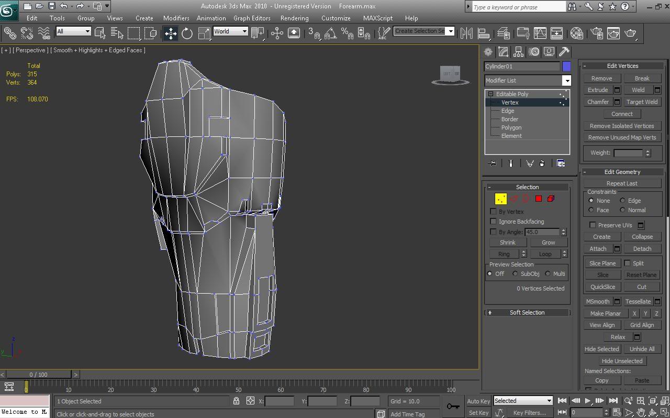This screenshot has height=418, width=670.
Task: Collapse the Editable Poly tree node
Action: click(x=490, y=94)
